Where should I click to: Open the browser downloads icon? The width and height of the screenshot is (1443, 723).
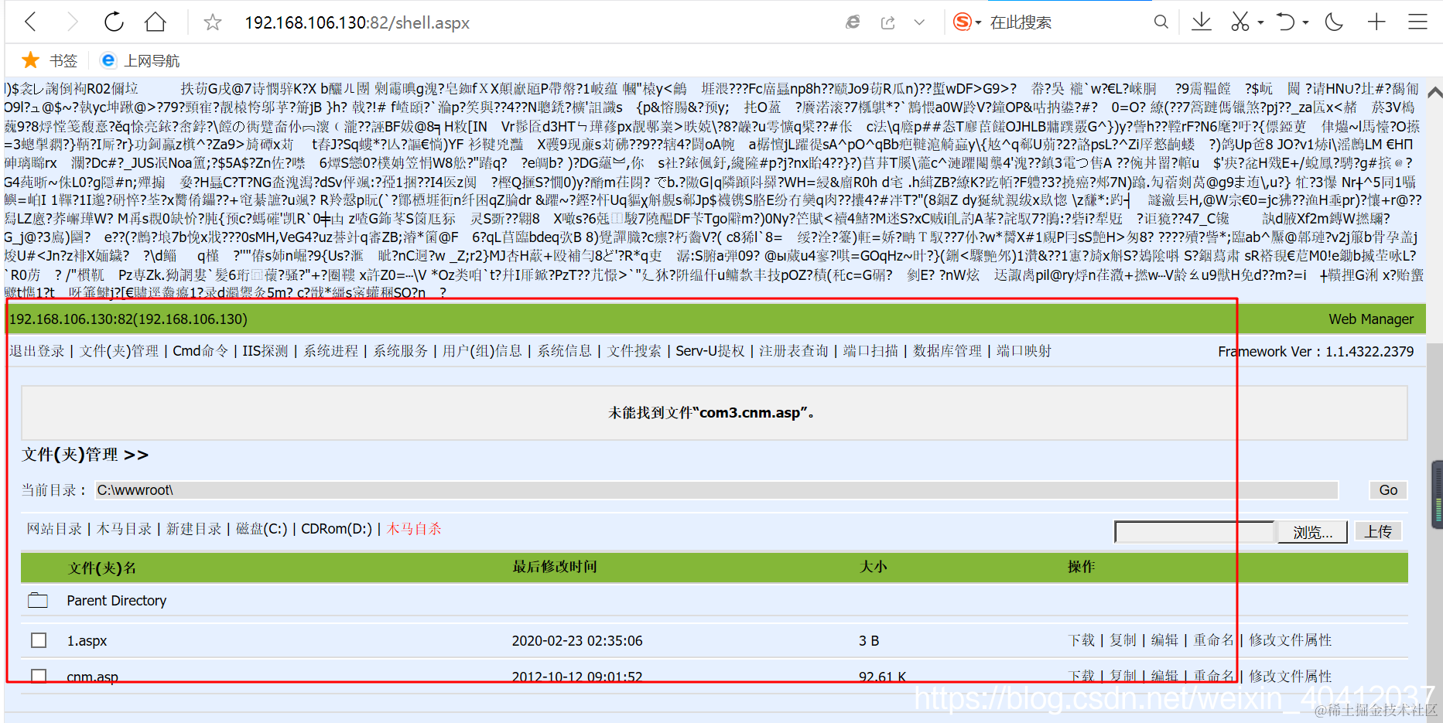tap(1202, 22)
